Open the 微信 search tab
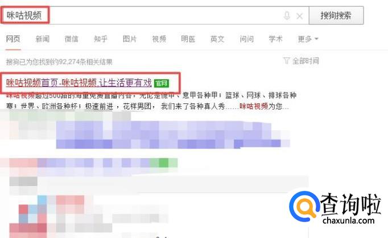 pos(72,39)
